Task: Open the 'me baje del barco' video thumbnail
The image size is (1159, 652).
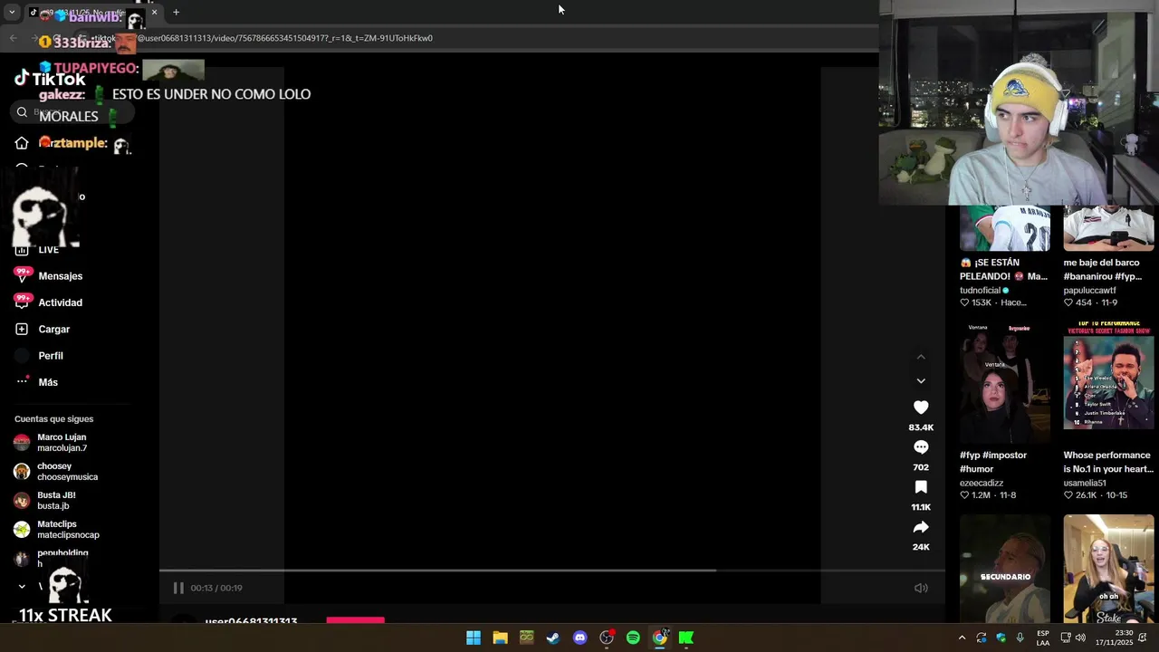Action: [1109, 228]
